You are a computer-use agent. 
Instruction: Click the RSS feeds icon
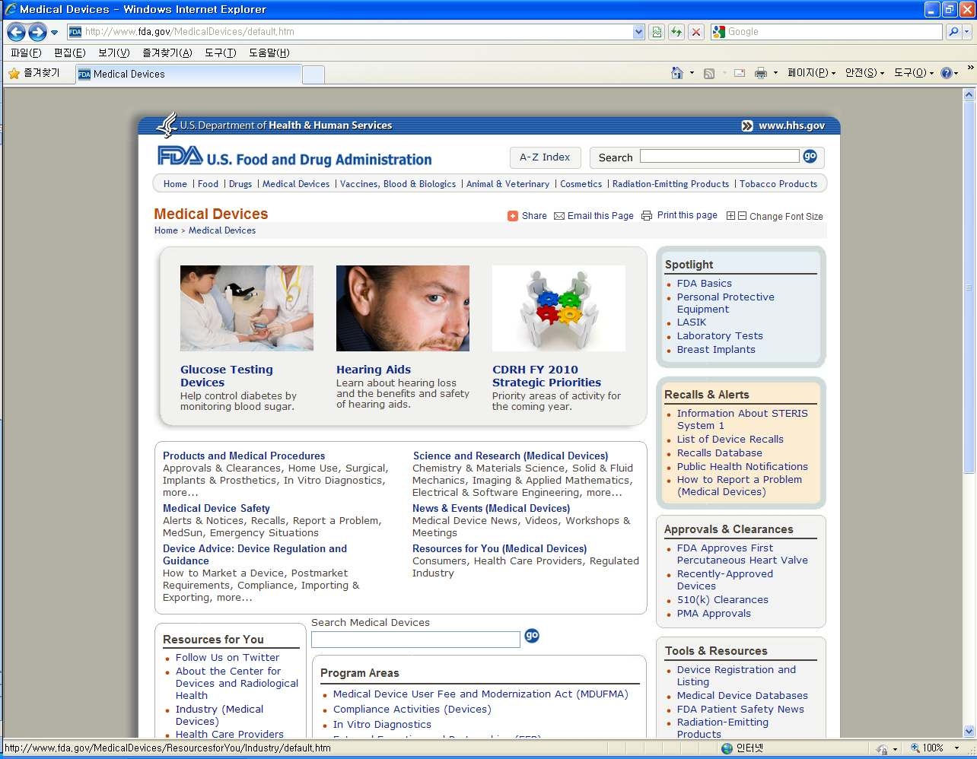(x=709, y=73)
